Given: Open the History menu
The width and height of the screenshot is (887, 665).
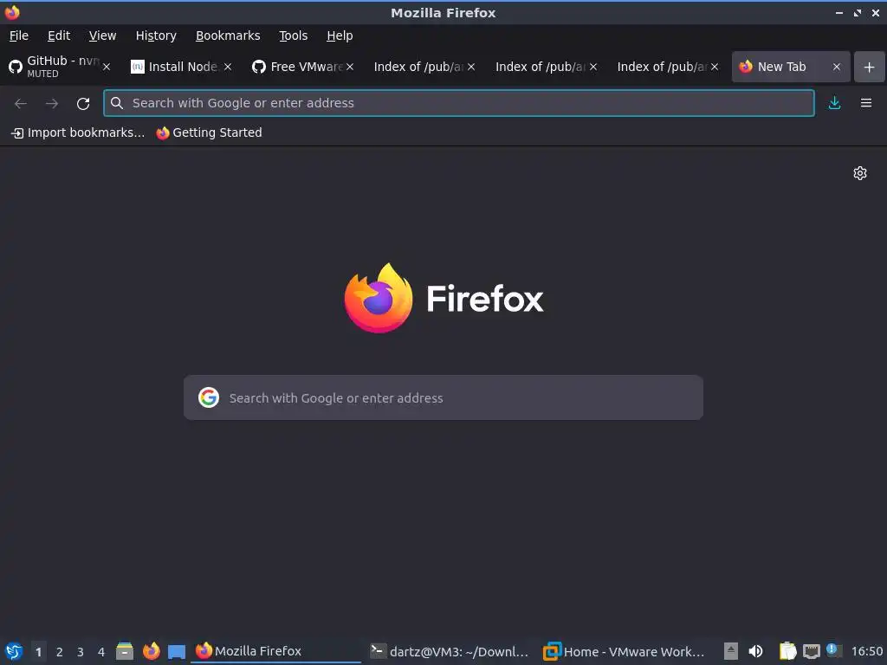Looking at the screenshot, I should click(x=156, y=36).
